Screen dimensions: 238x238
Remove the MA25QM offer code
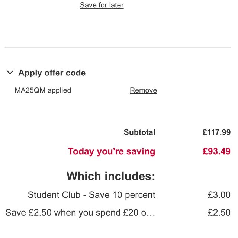143,90
